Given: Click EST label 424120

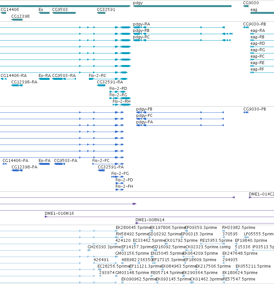Looking at the screenshot, I should [x=123, y=240].
